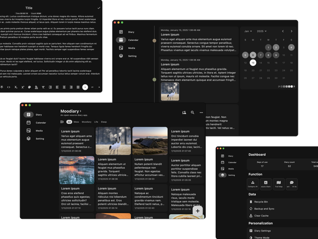Open the diary card dated 01:38:49
The width and height of the screenshot is (318, 239).
click(x=77, y=141)
